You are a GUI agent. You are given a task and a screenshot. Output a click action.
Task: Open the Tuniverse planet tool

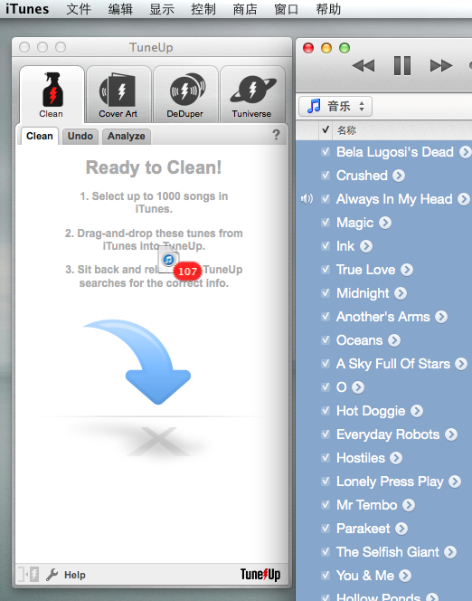(x=252, y=94)
